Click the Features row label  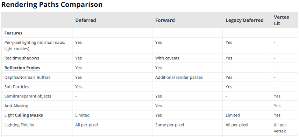(x=13, y=33)
